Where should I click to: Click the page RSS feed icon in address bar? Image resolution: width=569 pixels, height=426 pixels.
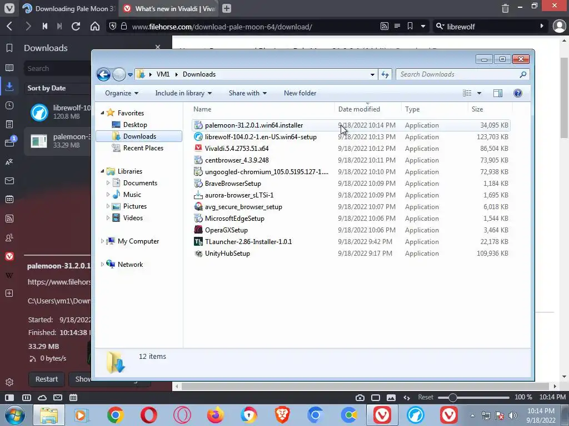[x=385, y=26]
